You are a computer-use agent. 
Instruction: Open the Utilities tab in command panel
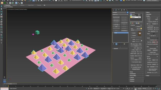(127, 10)
